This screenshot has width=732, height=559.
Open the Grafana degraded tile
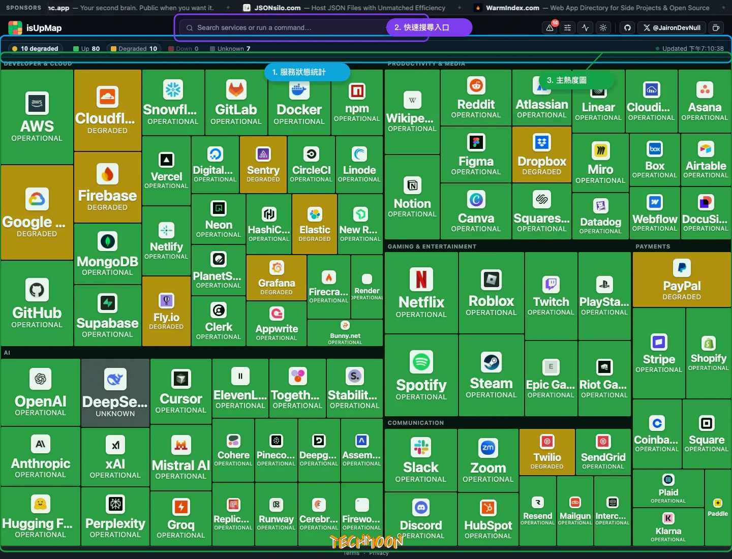[277, 277]
